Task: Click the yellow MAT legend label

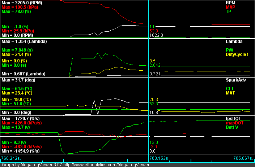Action: click(x=230, y=93)
